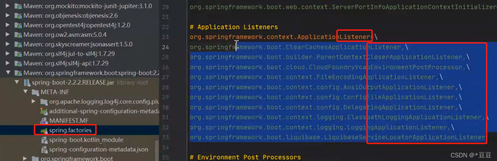Viewport: 497px width, 161px height.
Task: Expand org.apache.logging.log4j.core.config folder
Action: [34, 102]
